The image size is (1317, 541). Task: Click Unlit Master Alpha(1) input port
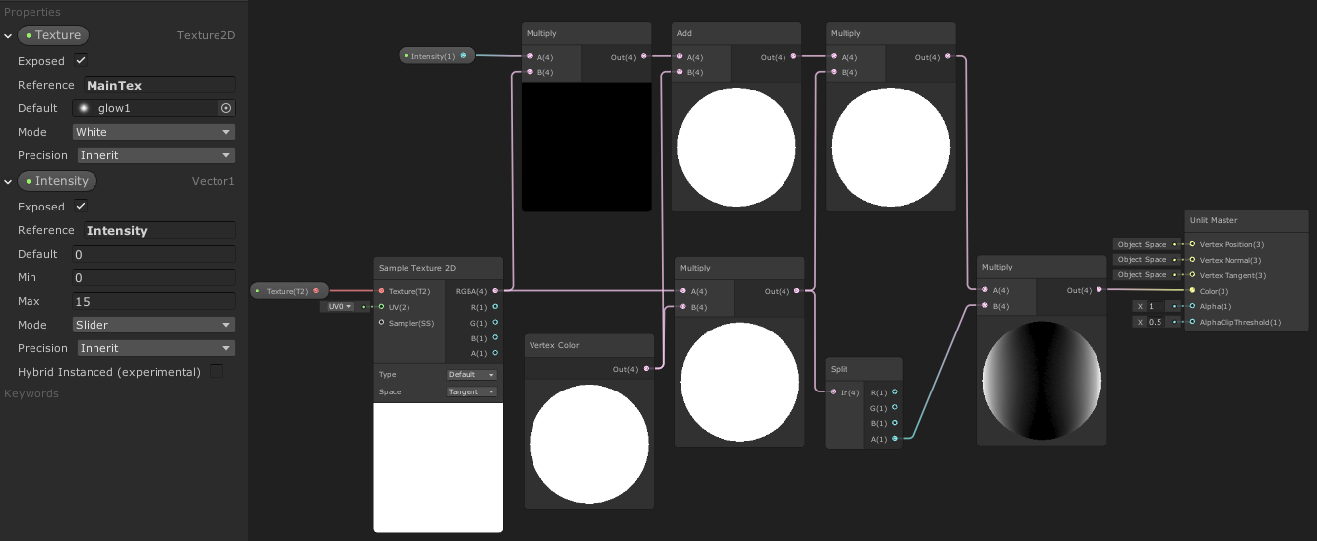(1192, 306)
